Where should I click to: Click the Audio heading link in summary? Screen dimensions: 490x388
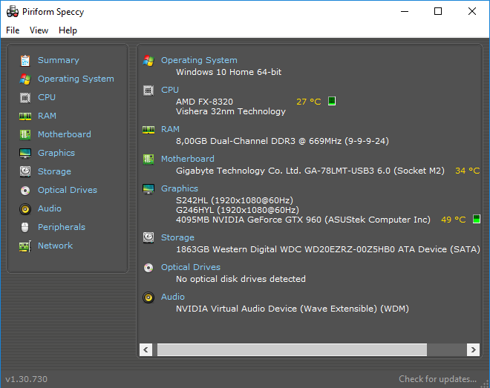172,297
